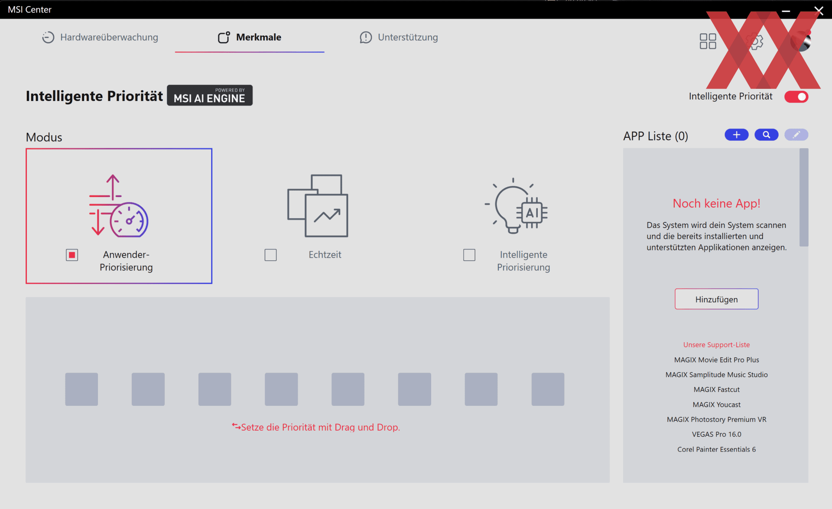Check the Echtzeit checkbox

tap(270, 255)
